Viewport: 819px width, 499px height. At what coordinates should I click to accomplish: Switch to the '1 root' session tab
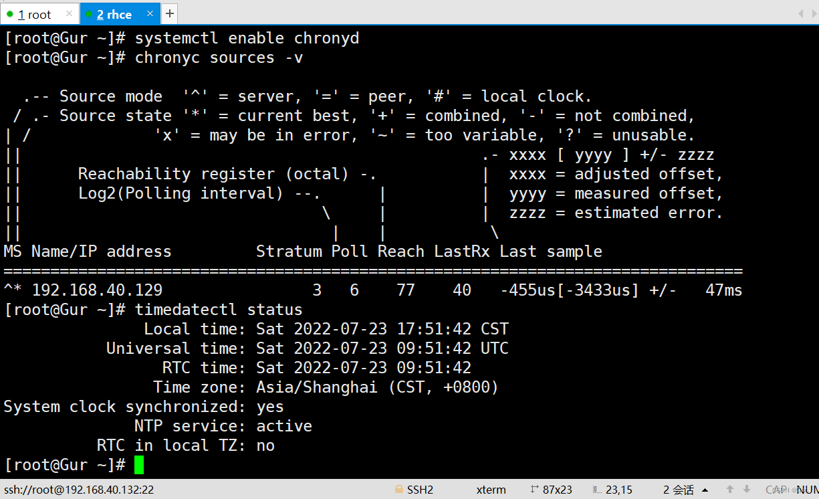(x=39, y=14)
